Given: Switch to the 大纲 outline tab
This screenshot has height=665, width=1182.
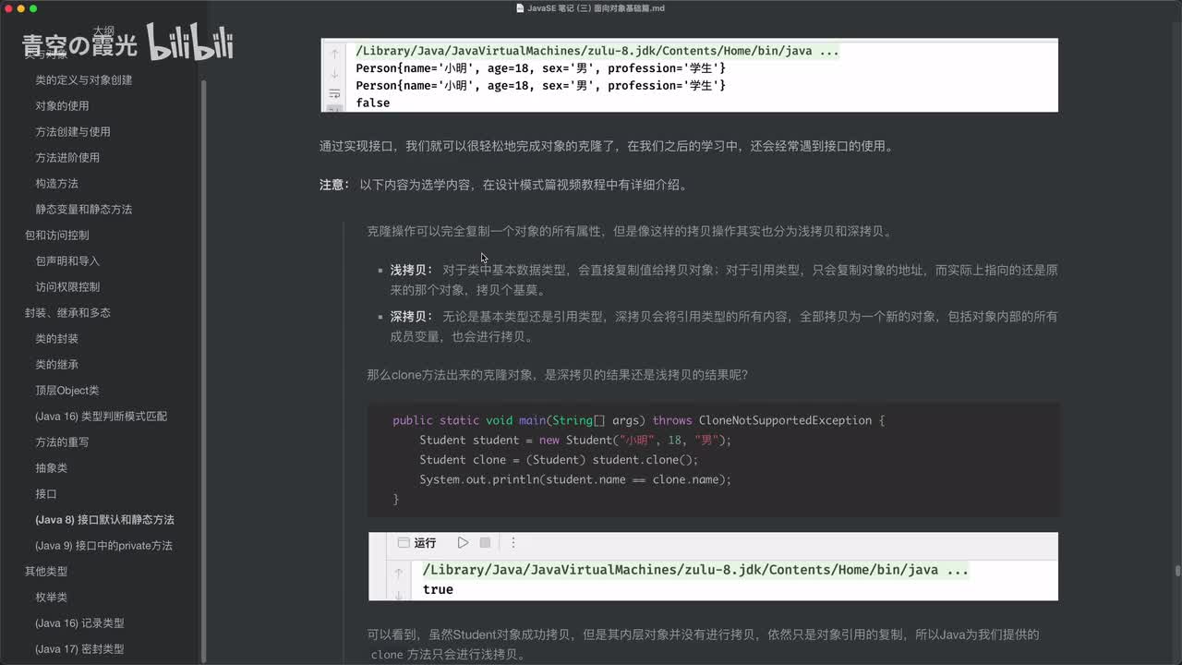Looking at the screenshot, I should (103, 30).
